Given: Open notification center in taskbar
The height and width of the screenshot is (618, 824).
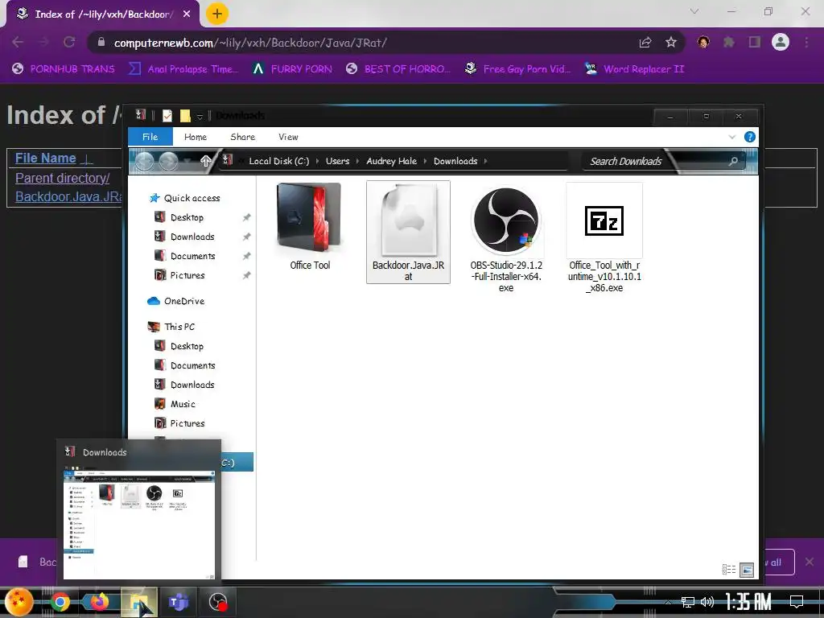Looking at the screenshot, I should point(797,602).
